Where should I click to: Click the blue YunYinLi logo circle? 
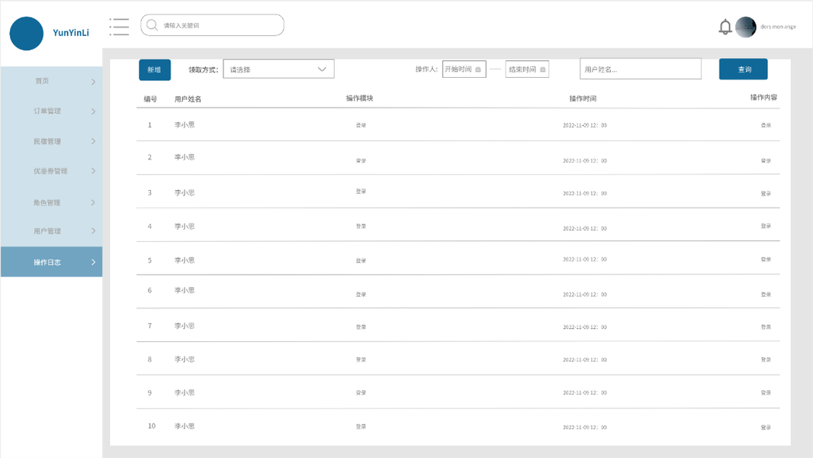27,34
